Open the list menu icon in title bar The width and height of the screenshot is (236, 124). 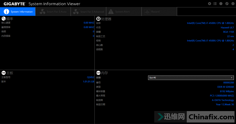click(x=215, y=4)
